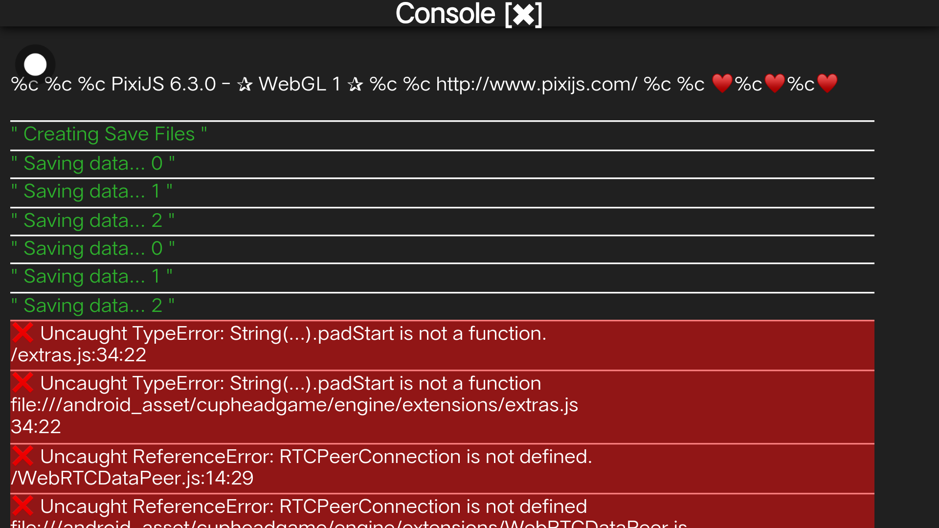
Task: Click red X icon on first RTCPeerConnection error
Action: click(x=22, y=456)
